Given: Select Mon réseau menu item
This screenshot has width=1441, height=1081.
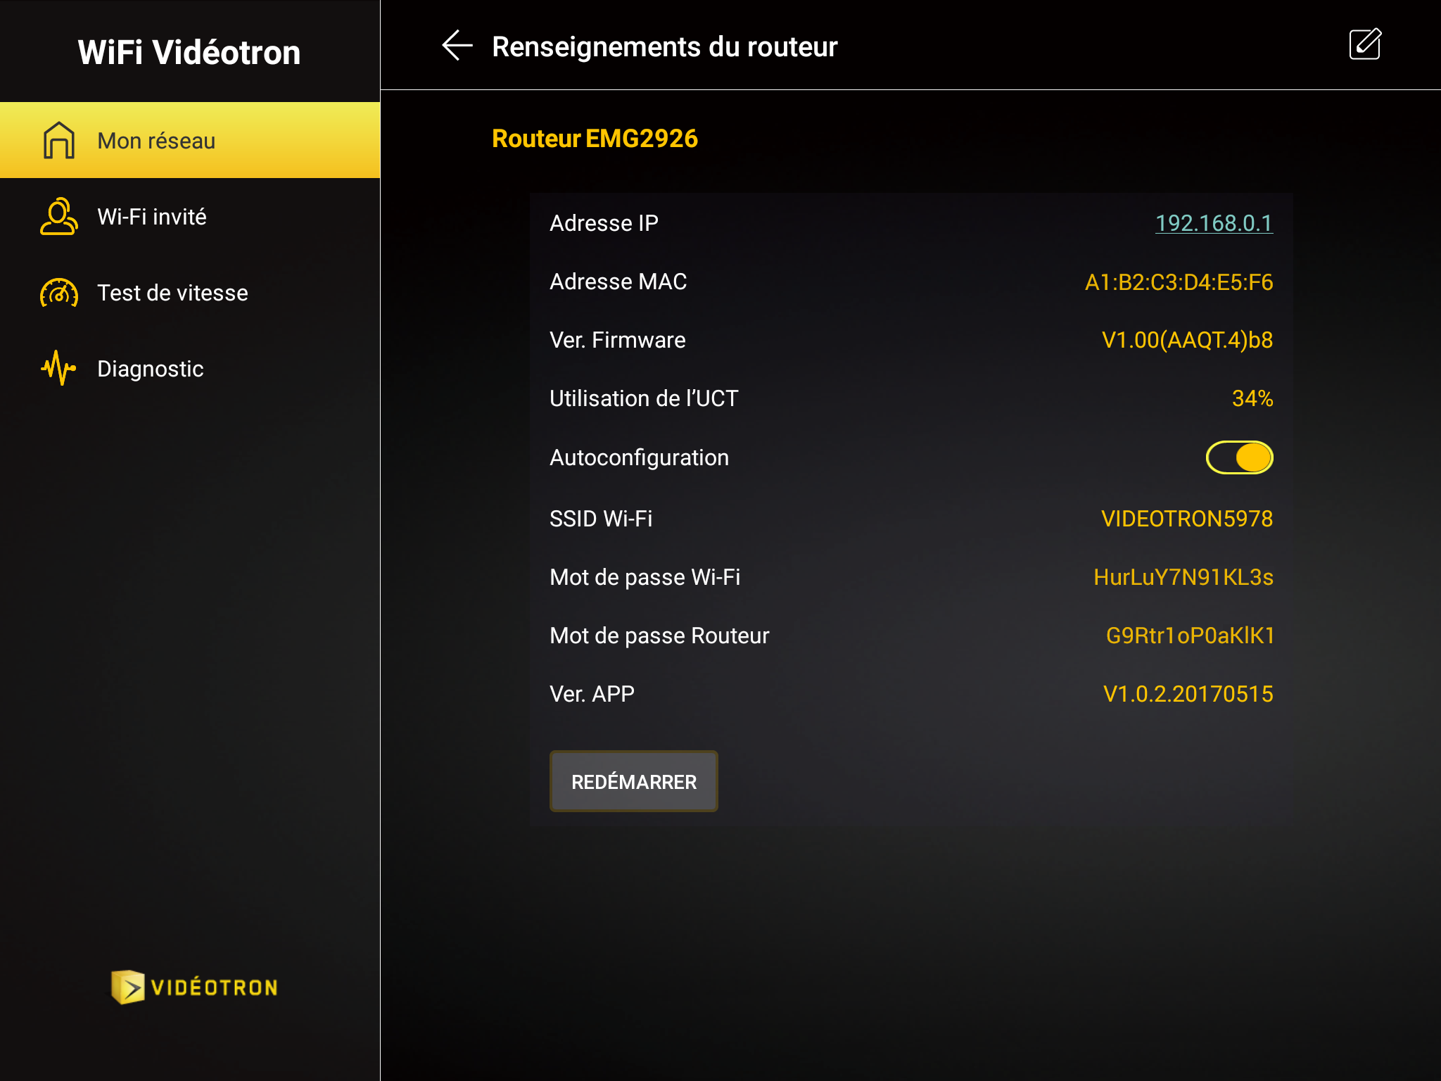Looking at the screenshot, I should (x=190, y=140).
